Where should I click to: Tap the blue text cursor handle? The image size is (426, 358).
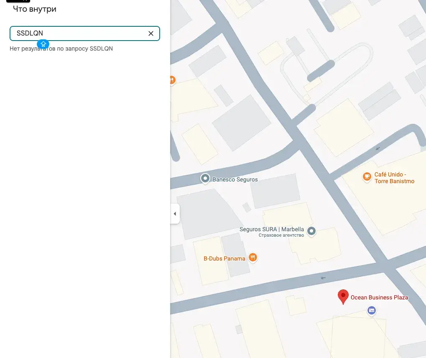click(x=43, y=44)
